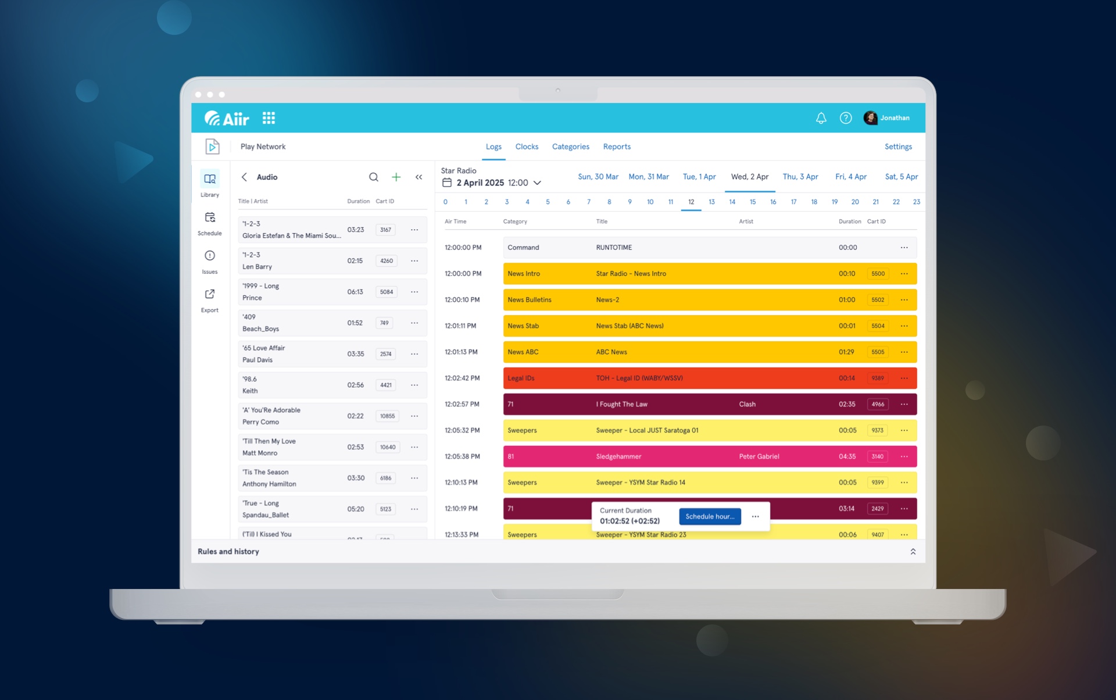Screen dimensions: 1116x700
Task: Open the Issues sidebar panel
Action: point(210,262)
